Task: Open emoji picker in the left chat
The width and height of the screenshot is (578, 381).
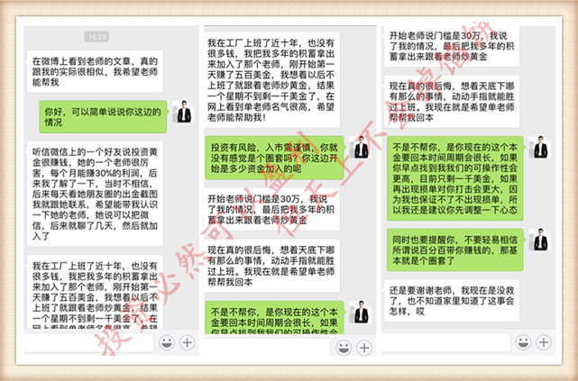Action: click(x=166, y=342)
